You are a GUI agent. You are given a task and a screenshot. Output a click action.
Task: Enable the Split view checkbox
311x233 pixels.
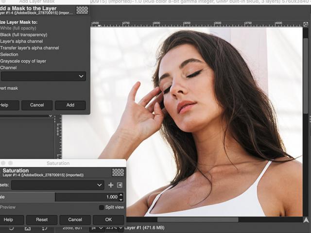[x=101, y=207]
